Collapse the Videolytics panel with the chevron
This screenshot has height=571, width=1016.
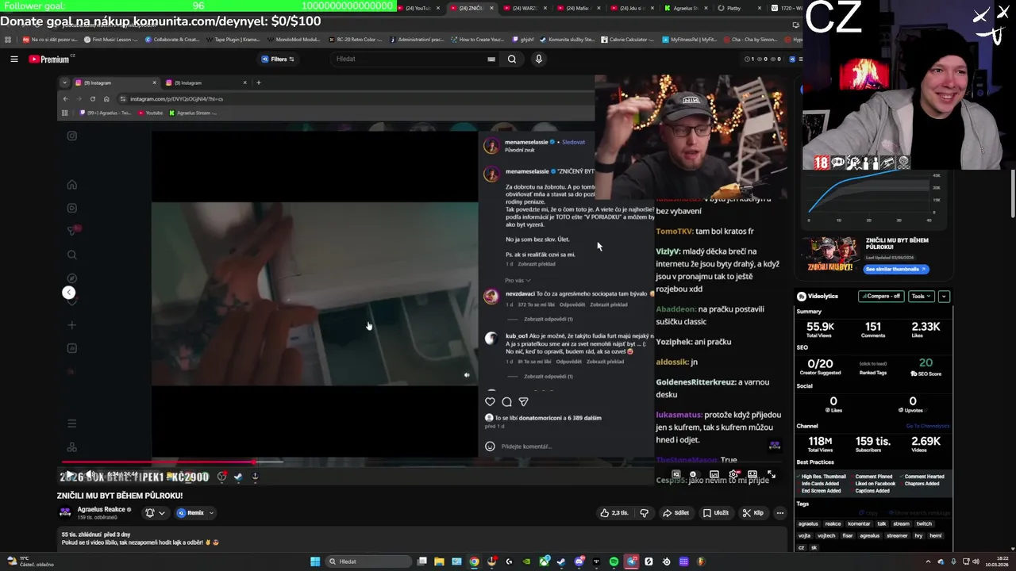tap(943, 296)
